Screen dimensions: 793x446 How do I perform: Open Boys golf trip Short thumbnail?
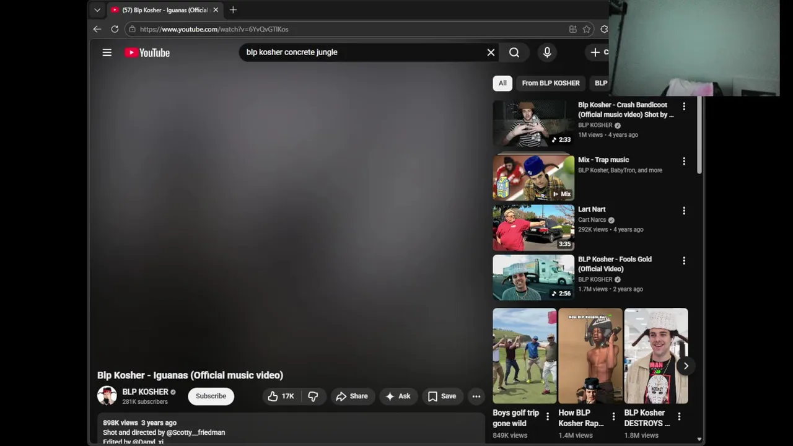525,356
